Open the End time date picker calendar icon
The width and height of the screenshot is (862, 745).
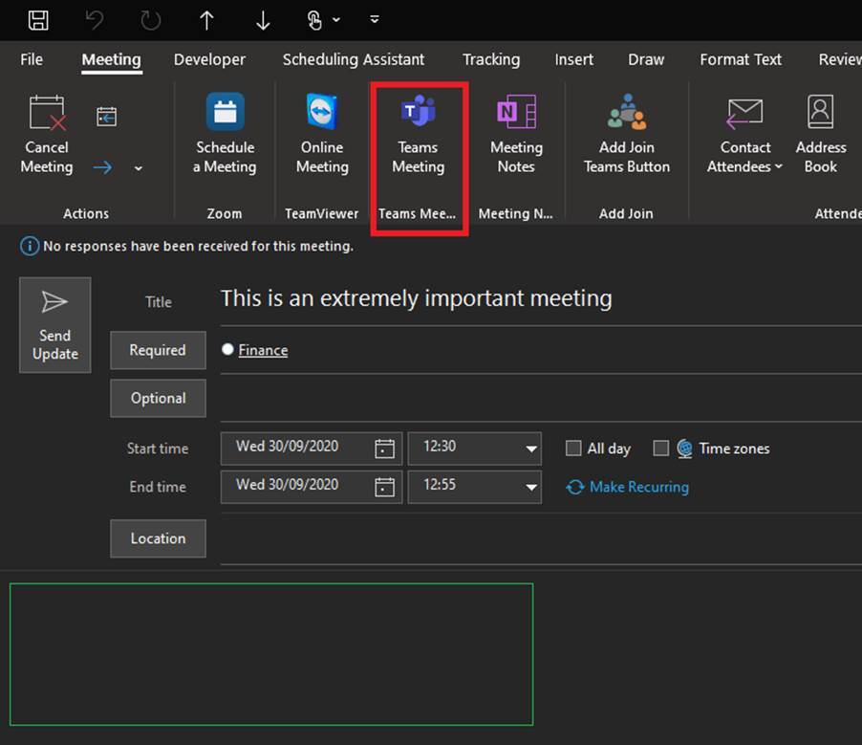(x=384, y=487)
